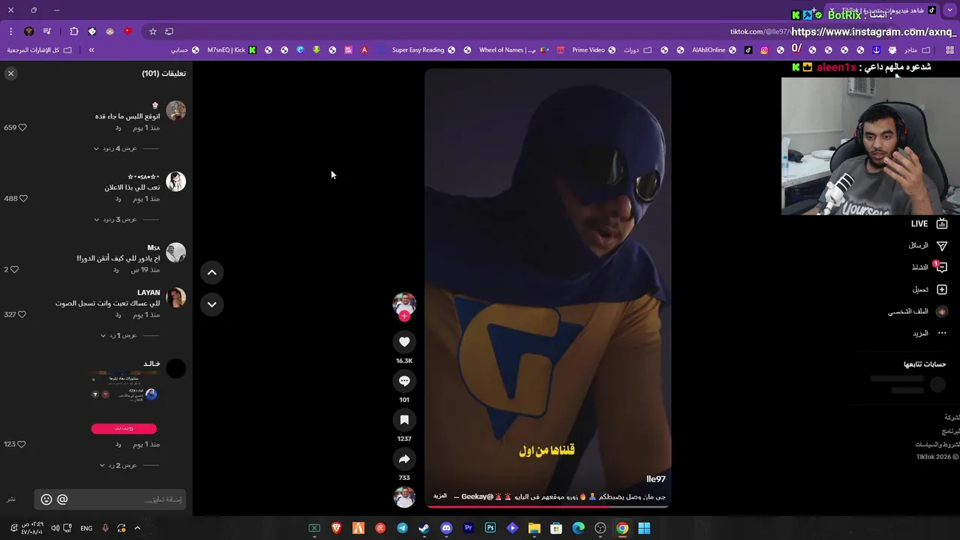Like the video using the heart icon
This screenshot has height=540, width=960.
[x=404, y=342]
